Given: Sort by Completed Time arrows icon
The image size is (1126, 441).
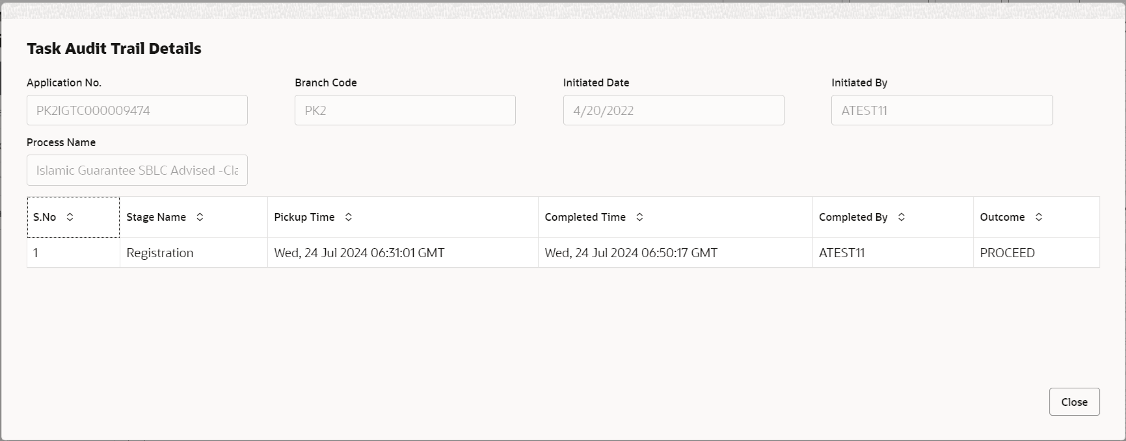Looking at the screenshot, I should pyautogui.click(x=639, y=217).
